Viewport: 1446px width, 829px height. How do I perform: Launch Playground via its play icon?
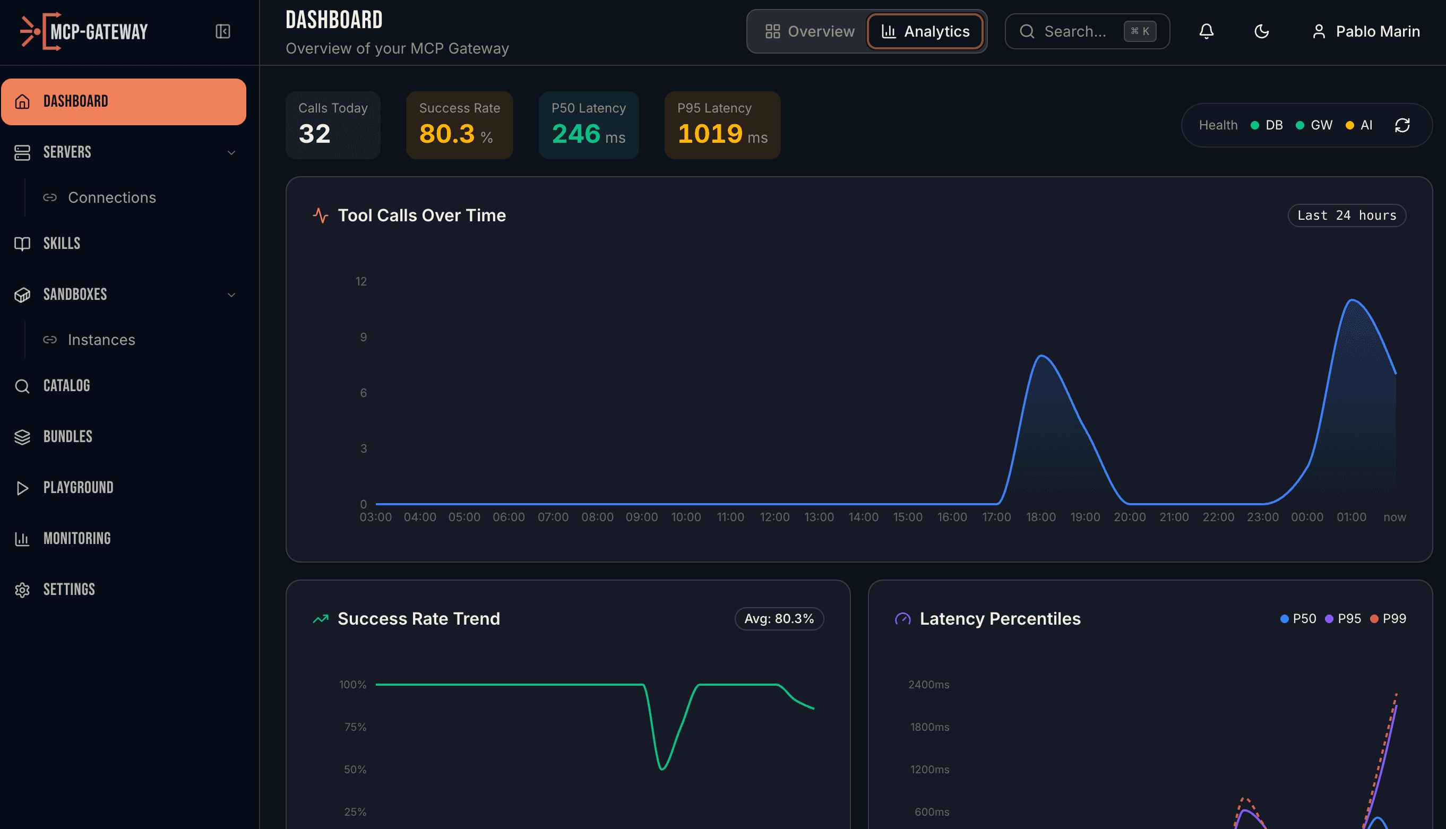point(22,488)
